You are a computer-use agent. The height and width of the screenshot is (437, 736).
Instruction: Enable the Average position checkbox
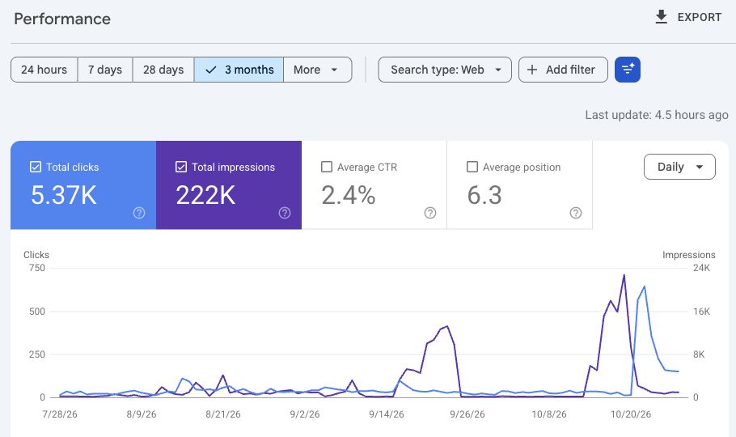click(x=472, y=167)
